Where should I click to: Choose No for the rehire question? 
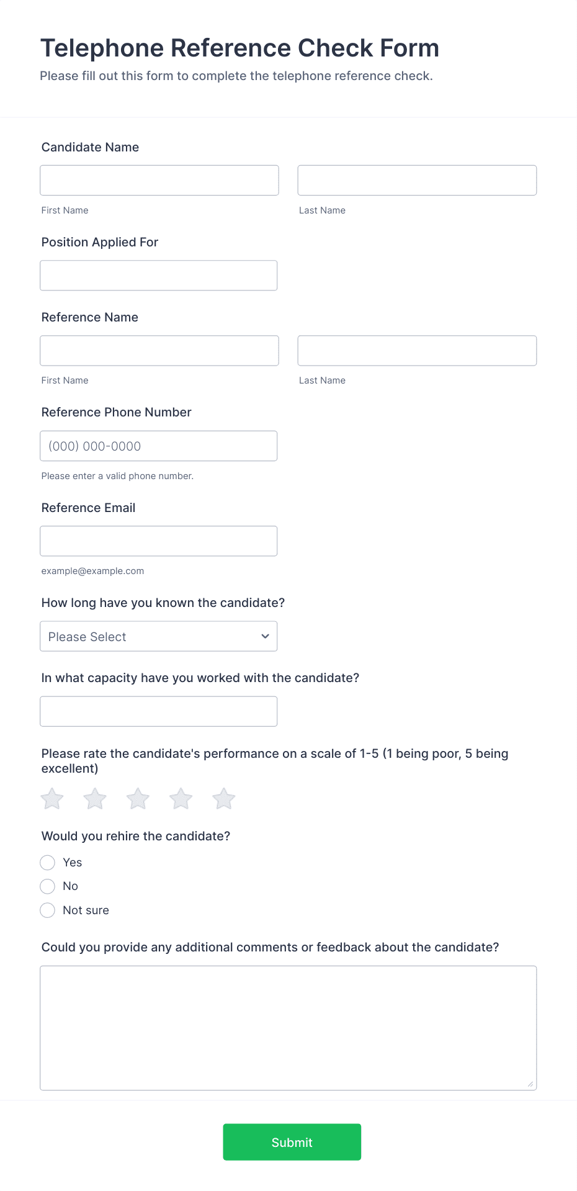point(47,886)
